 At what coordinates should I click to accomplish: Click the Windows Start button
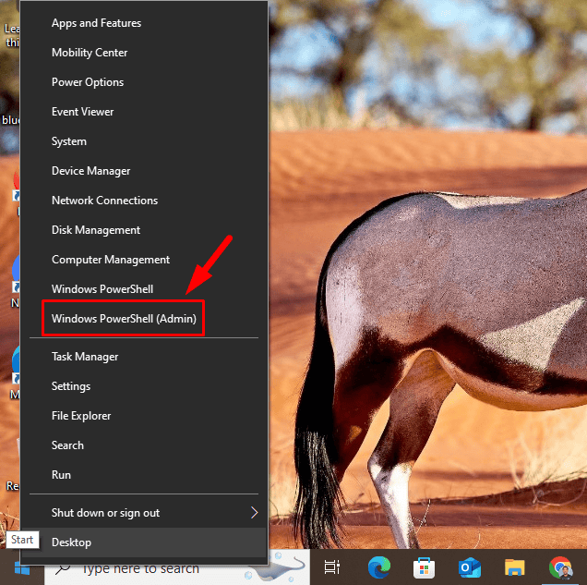22,568
